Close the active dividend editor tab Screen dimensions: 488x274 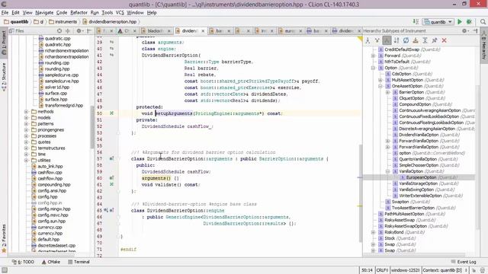pos(203,30)
